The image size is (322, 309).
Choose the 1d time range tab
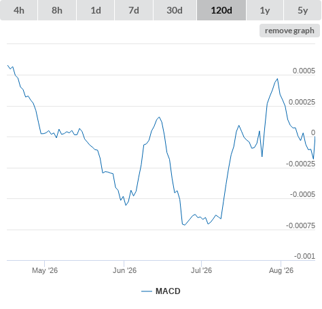[96, 10]
